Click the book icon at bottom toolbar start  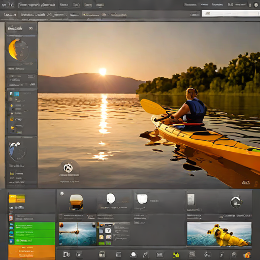66,254
